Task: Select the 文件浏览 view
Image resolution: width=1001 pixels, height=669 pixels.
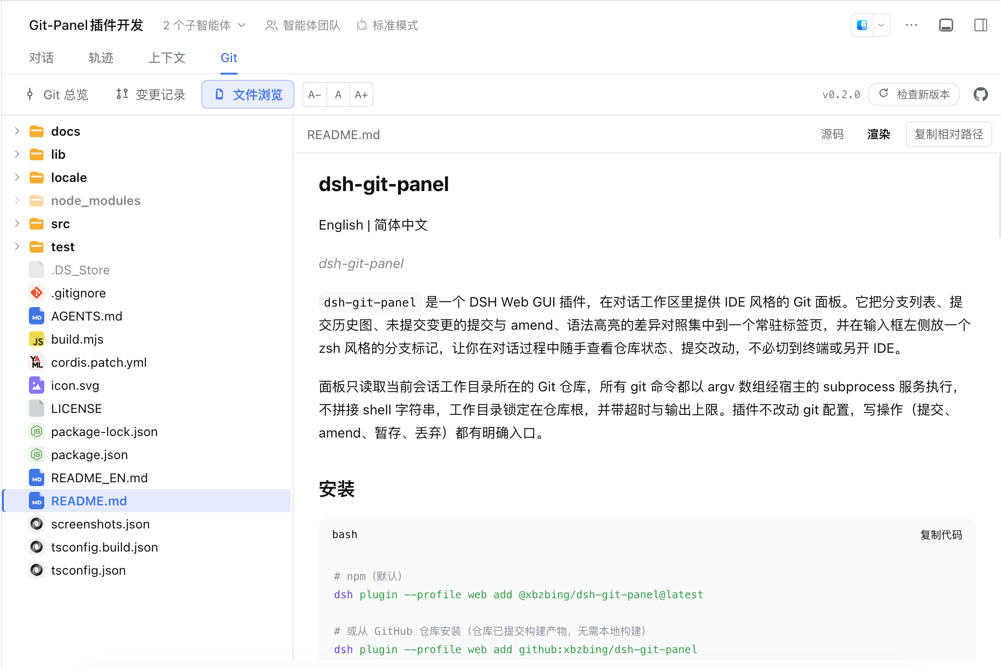Action: pos(248,94)
